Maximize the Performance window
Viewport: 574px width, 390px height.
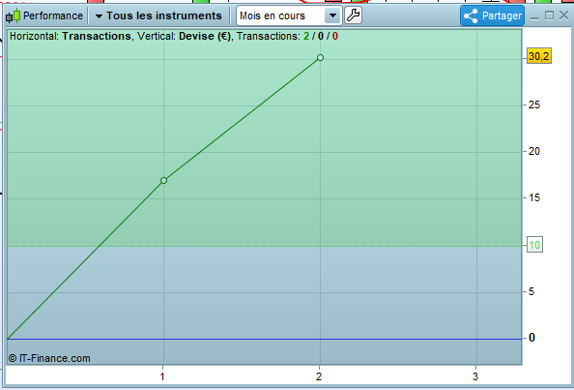(x=549, y=15)
